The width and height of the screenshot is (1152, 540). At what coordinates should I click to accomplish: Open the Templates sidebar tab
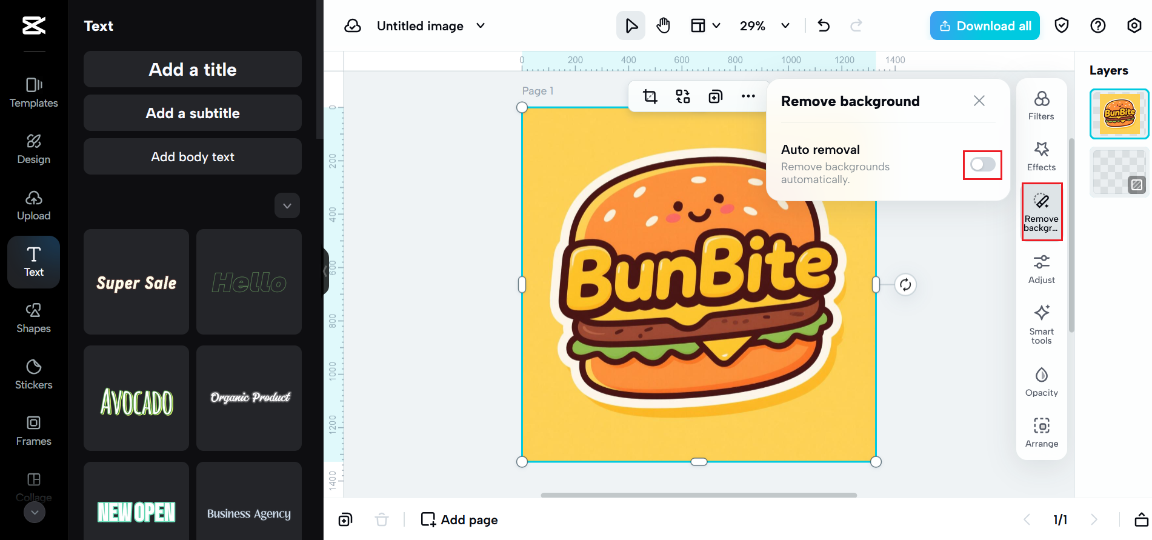pos(34,93)
